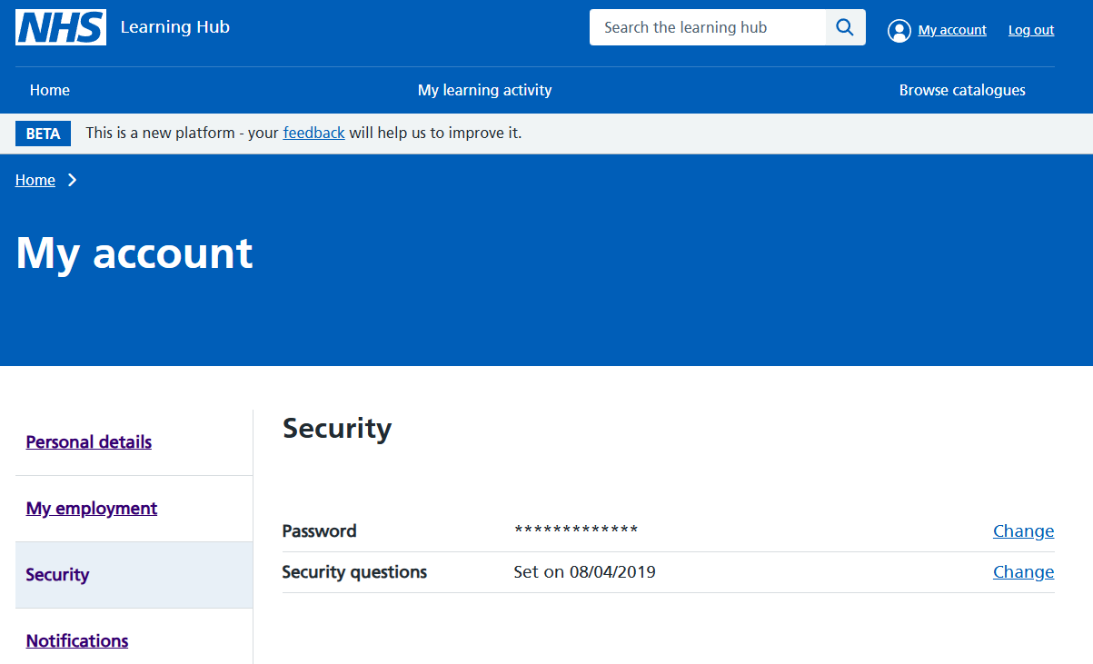Open the Notifications section
Viewport: 1093px width, 664px height.
pyautogui.click(x=77, y=641)
